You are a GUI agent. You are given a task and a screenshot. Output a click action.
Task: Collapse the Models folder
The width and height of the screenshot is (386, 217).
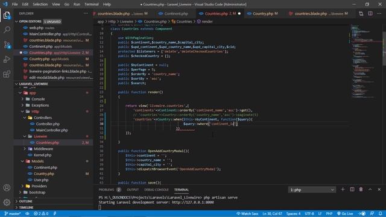pos(22,161)
